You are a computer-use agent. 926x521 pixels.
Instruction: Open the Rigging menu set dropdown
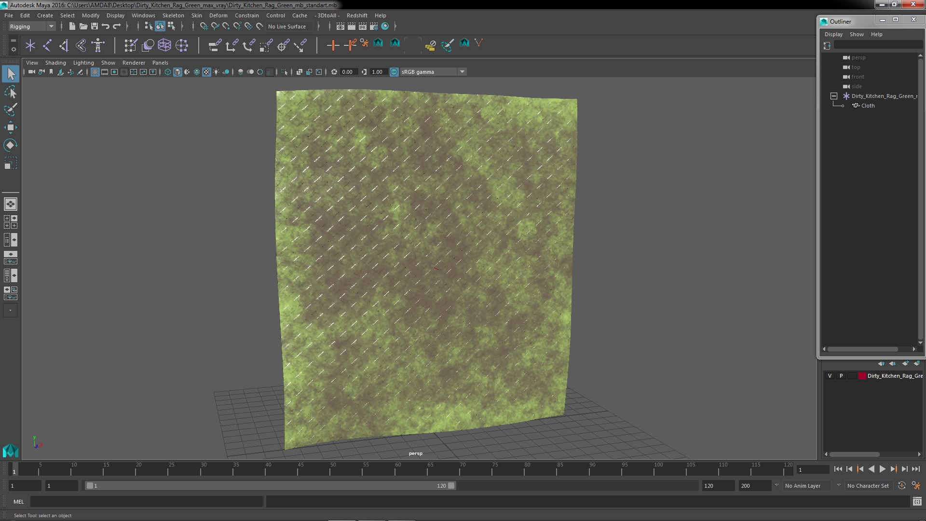coord(32,27)
